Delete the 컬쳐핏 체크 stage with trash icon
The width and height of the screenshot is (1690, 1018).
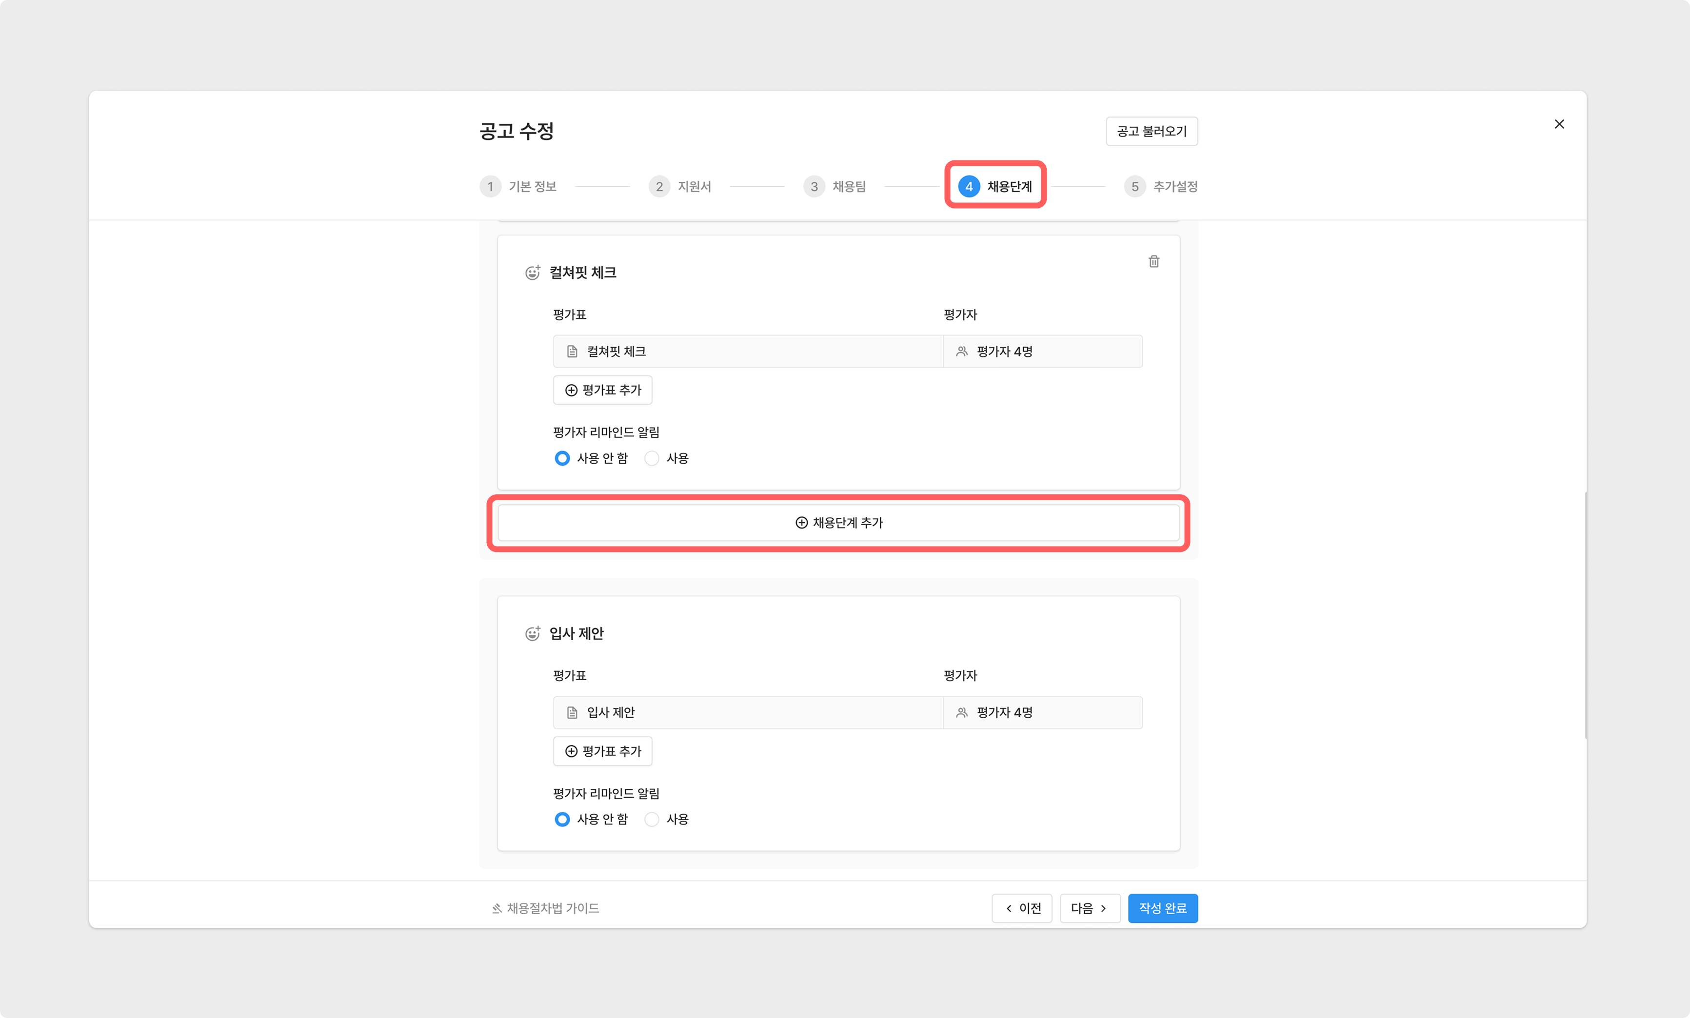coord(1153,261)
